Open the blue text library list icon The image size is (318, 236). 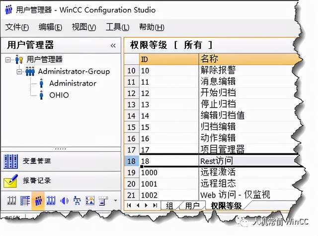tap(25, 201)
